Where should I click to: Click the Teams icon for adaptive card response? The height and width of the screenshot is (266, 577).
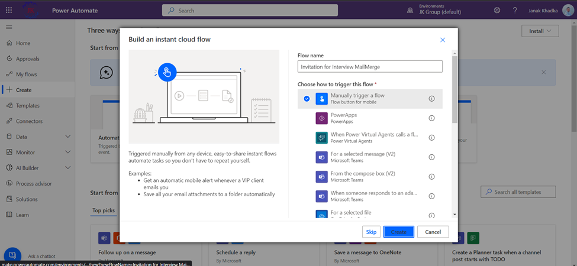point(321,196)
